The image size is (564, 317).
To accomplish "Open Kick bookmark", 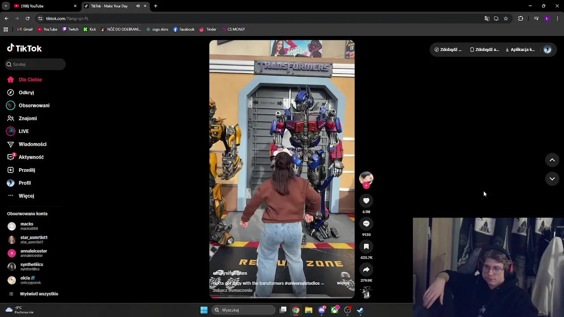I will coord(89,29).
